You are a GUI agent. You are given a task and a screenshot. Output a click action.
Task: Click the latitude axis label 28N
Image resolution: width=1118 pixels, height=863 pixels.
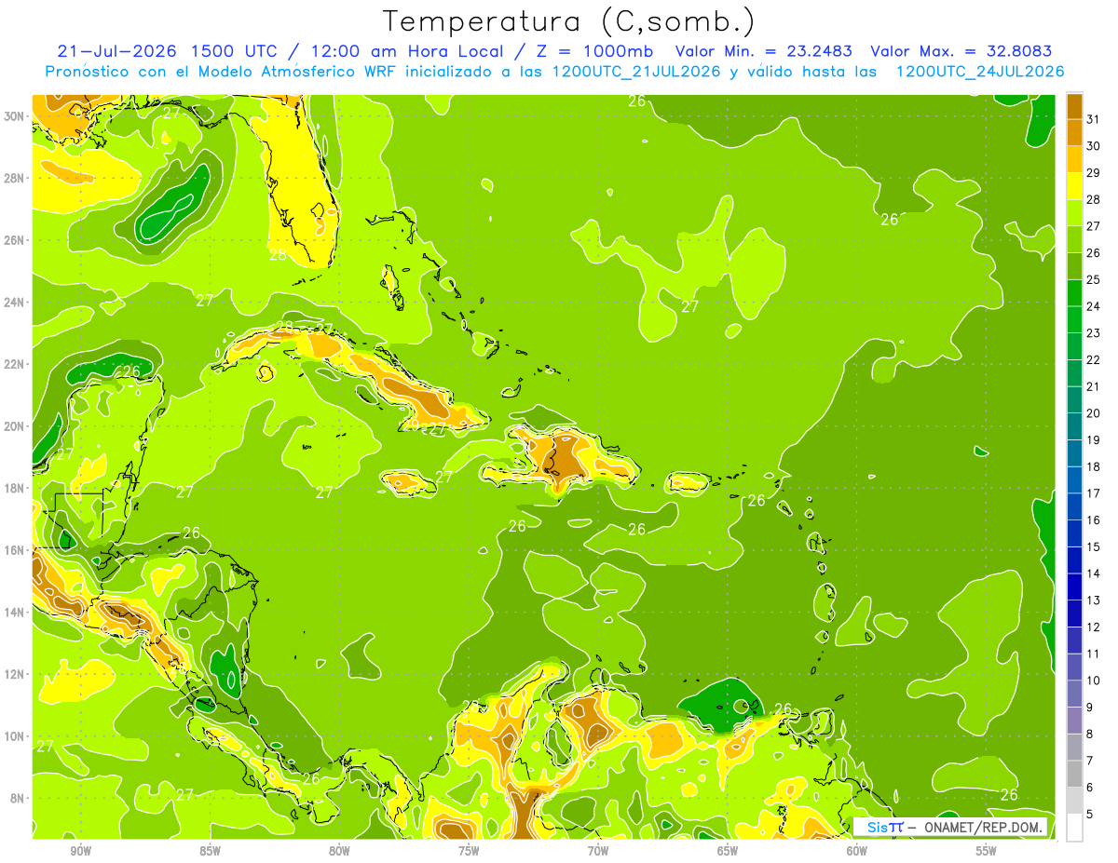(14, 178)
